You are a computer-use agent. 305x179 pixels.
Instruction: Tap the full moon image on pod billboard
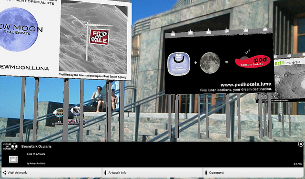[x=210, y=63]
